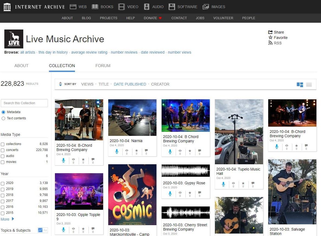Viewport: 321px width, 236px height.
Task: Click microphone icon on Gypsy Rose card
Action: [x=170, y=194]
